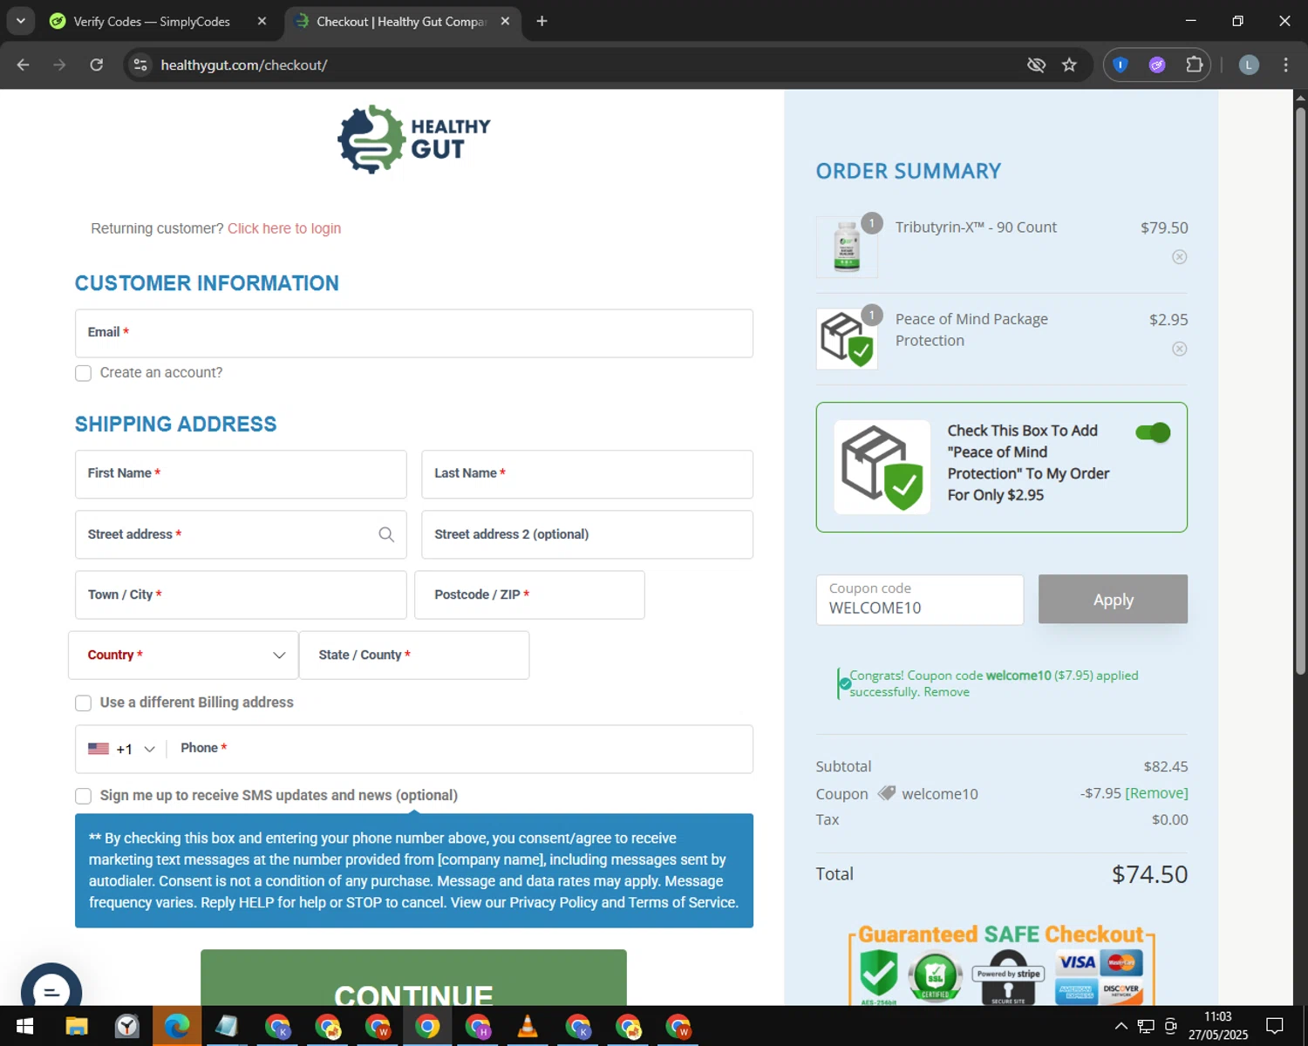Screen dimensions: 1308x1046
Task: Click the State / County field
Action: (x=414, y=655)
